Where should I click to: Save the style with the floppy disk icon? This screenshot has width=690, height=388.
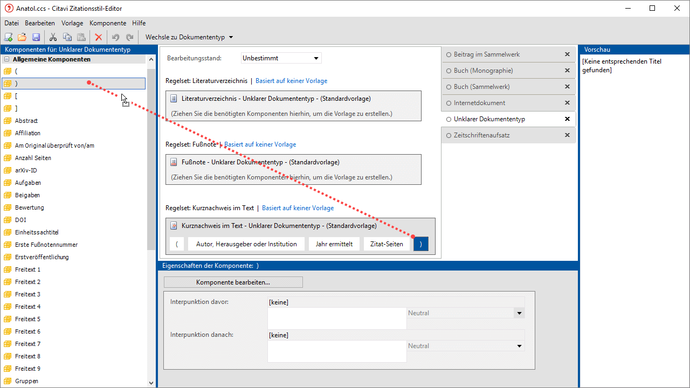pos(36,37)
